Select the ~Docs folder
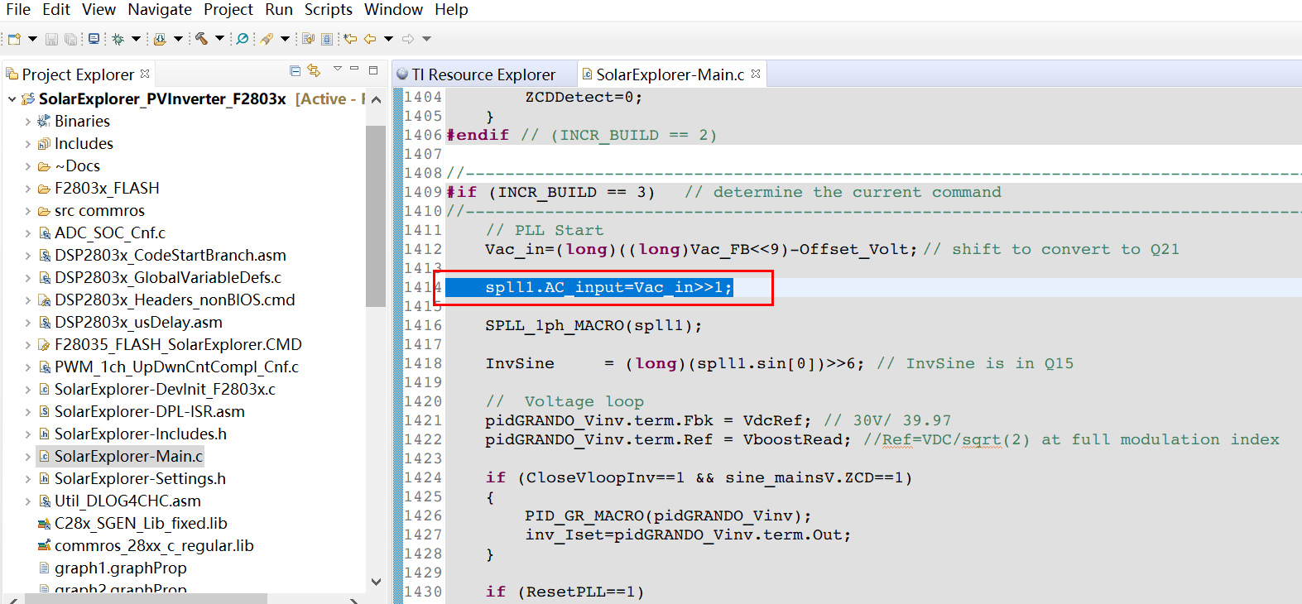The image size is (1302, 604). (x=77, y=166)
